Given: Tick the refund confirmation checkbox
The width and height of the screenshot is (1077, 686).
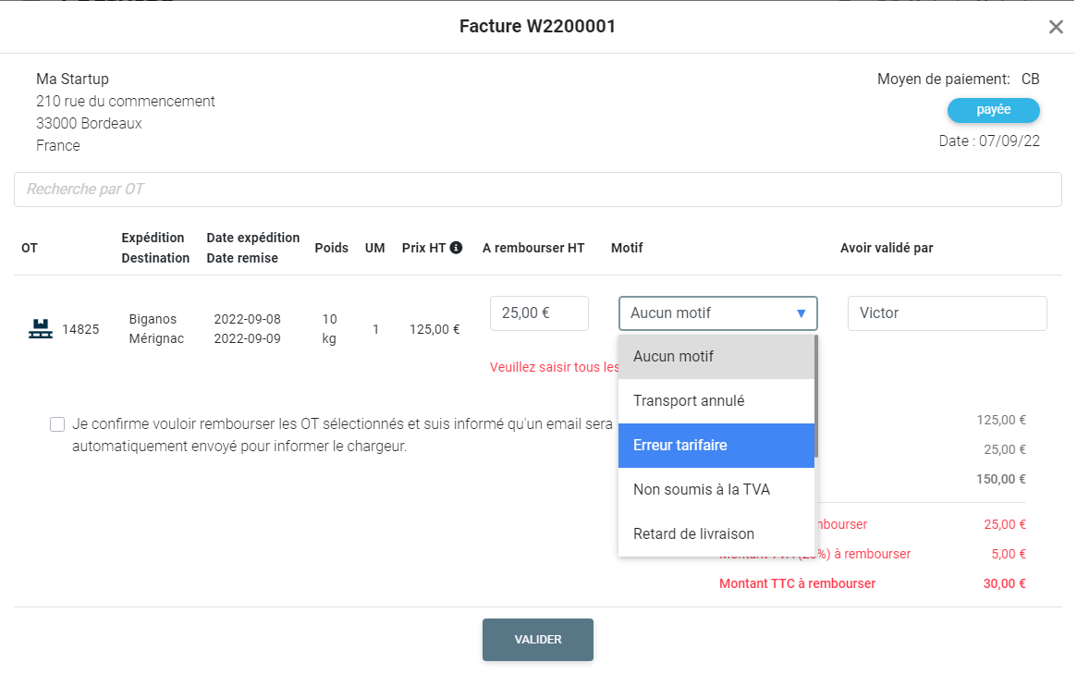Looking at the screenshot, I should pos(57,424).
